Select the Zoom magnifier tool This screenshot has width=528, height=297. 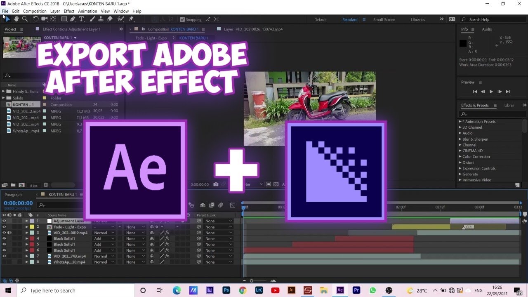[x=25, y=19]
